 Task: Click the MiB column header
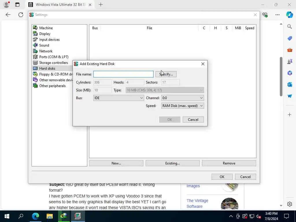tap(238, 28)
